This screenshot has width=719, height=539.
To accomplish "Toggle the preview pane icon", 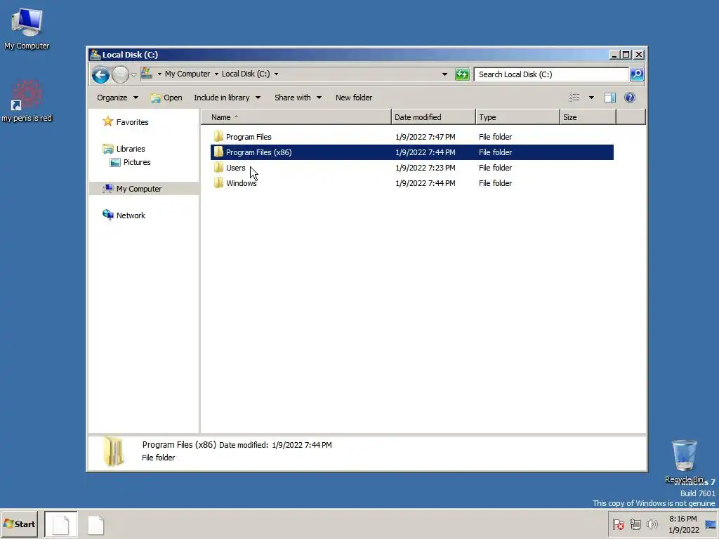I will [610, 98].
